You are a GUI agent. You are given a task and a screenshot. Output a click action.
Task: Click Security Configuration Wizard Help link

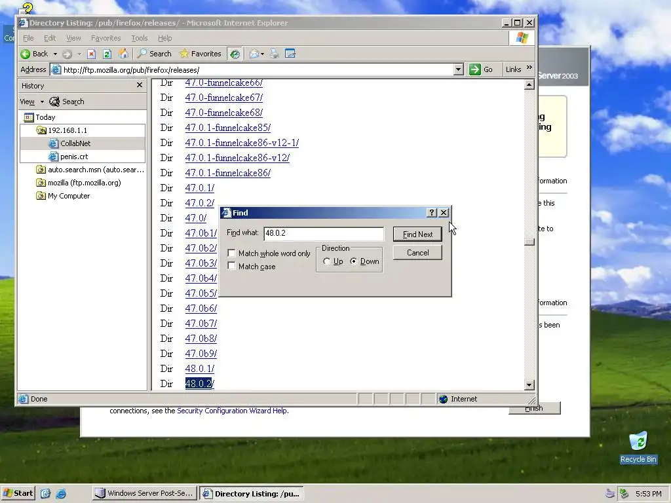(232, 411)
